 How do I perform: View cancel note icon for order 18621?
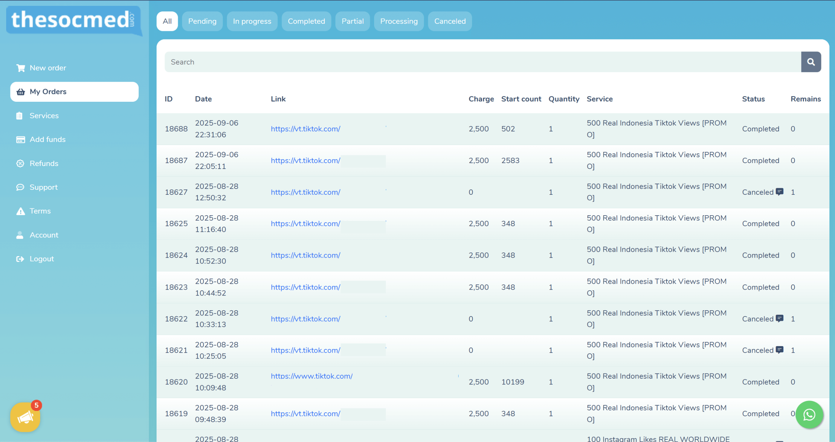click(x=780, y=350)
